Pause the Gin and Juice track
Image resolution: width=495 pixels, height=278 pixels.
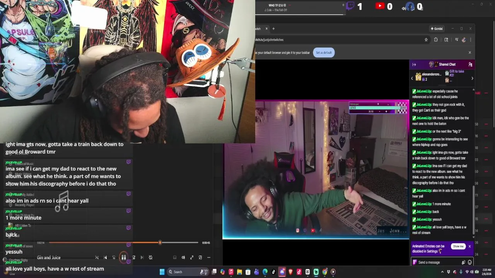(123, 258)
